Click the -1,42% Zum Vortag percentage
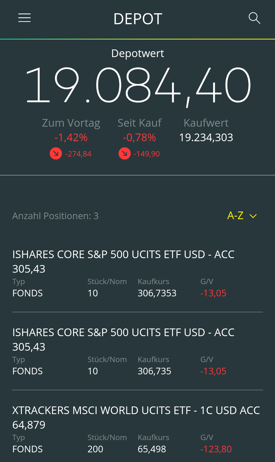This screenshot has width=275, height=462. pyautogui.click(x=71, y=138)
